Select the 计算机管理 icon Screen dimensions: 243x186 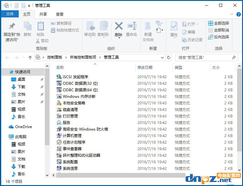pyautogui.click(x=59, y=136)
